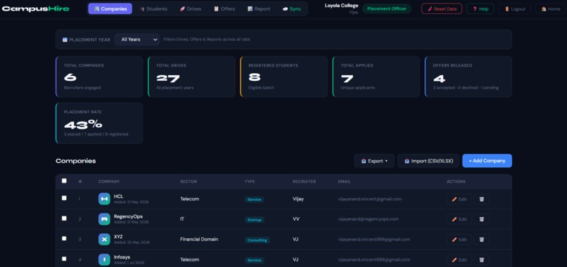Click the Companies section heading
Image resolution: width=567 pixels, height=267 pixels.
pos(75,161)
